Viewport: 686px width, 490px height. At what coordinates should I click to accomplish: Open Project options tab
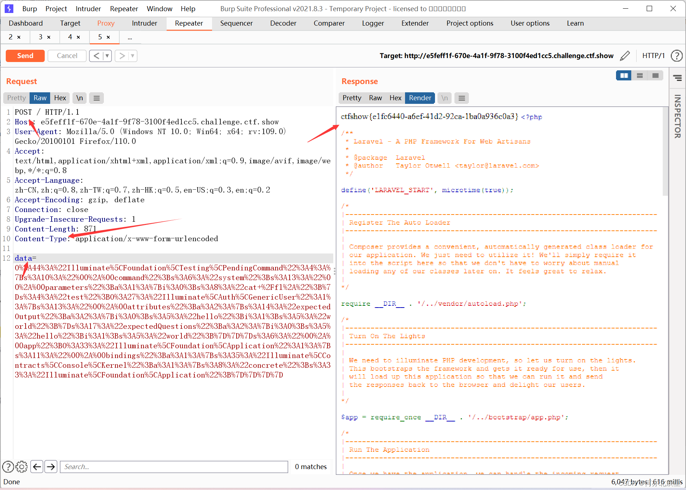(x=470, y=23)
